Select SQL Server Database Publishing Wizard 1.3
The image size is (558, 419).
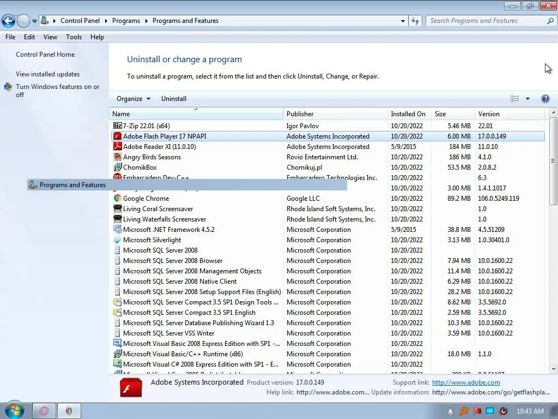click(327, 323)
